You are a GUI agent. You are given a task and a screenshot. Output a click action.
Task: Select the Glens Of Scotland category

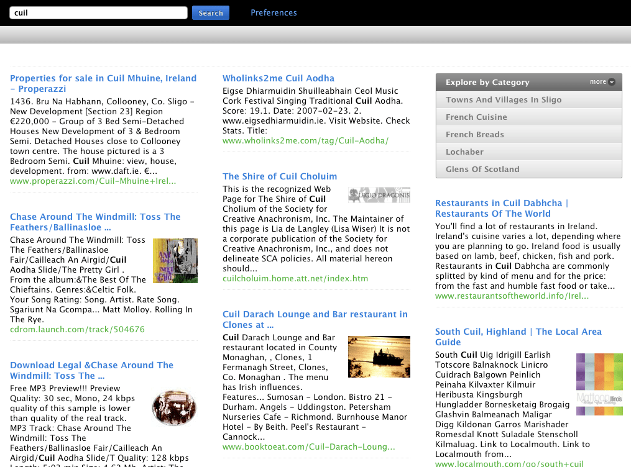[x=529, y=169]
